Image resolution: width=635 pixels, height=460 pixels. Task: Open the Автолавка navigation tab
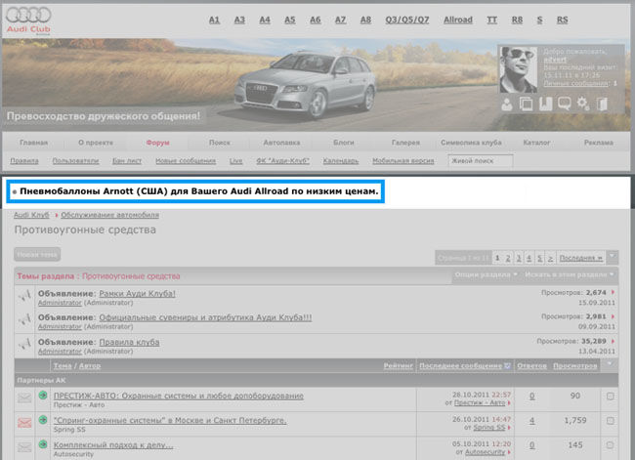281,143
